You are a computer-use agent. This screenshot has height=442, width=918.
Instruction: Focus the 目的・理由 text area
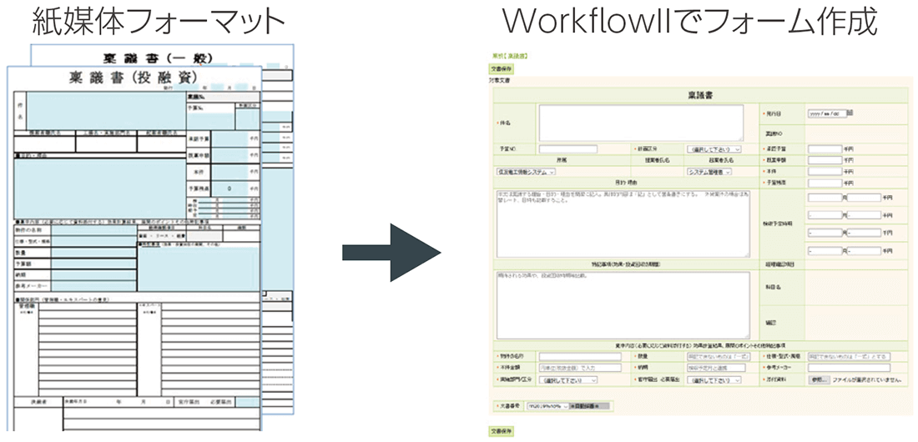pos(623,223)
